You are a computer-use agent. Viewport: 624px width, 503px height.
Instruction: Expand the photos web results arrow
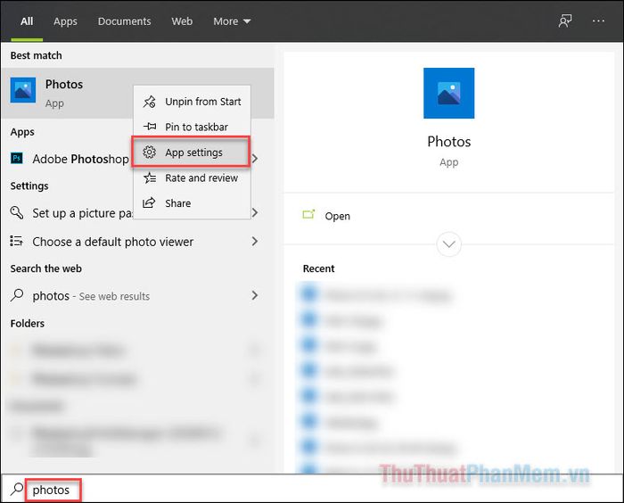pyautogui.click(x=255, y=295)
